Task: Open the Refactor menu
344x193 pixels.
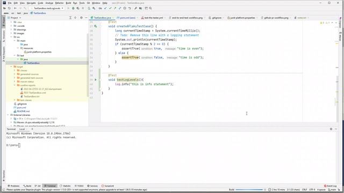Action: 59,3
